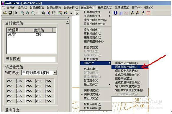Select 保存控制点数据(K)
The width and height of the screenshot is (172, 114).
(130, 71)
